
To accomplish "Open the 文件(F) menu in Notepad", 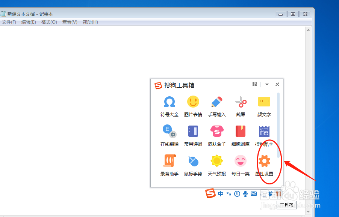I will (x=9, y=22).
